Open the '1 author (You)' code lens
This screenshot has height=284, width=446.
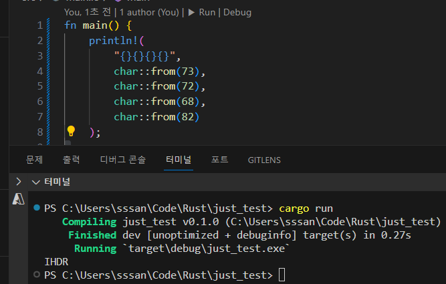[x=149, y=12]
